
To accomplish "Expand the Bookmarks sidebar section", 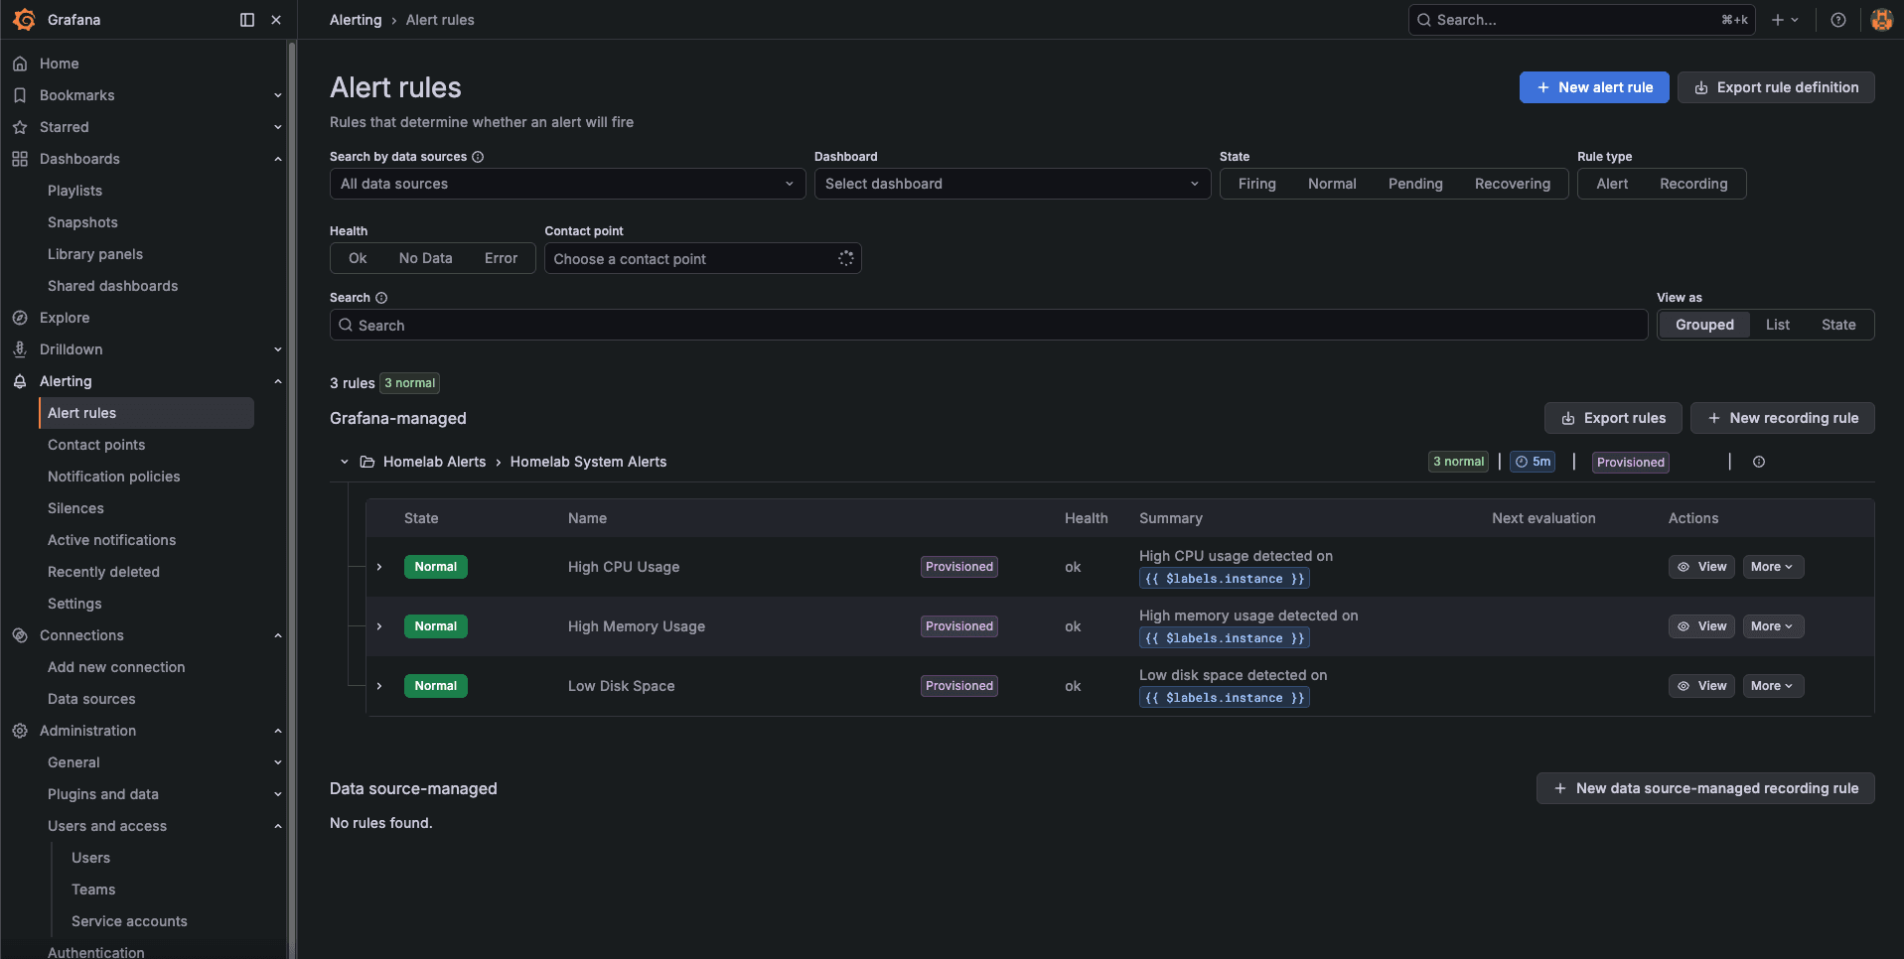I will coord(278,95).
